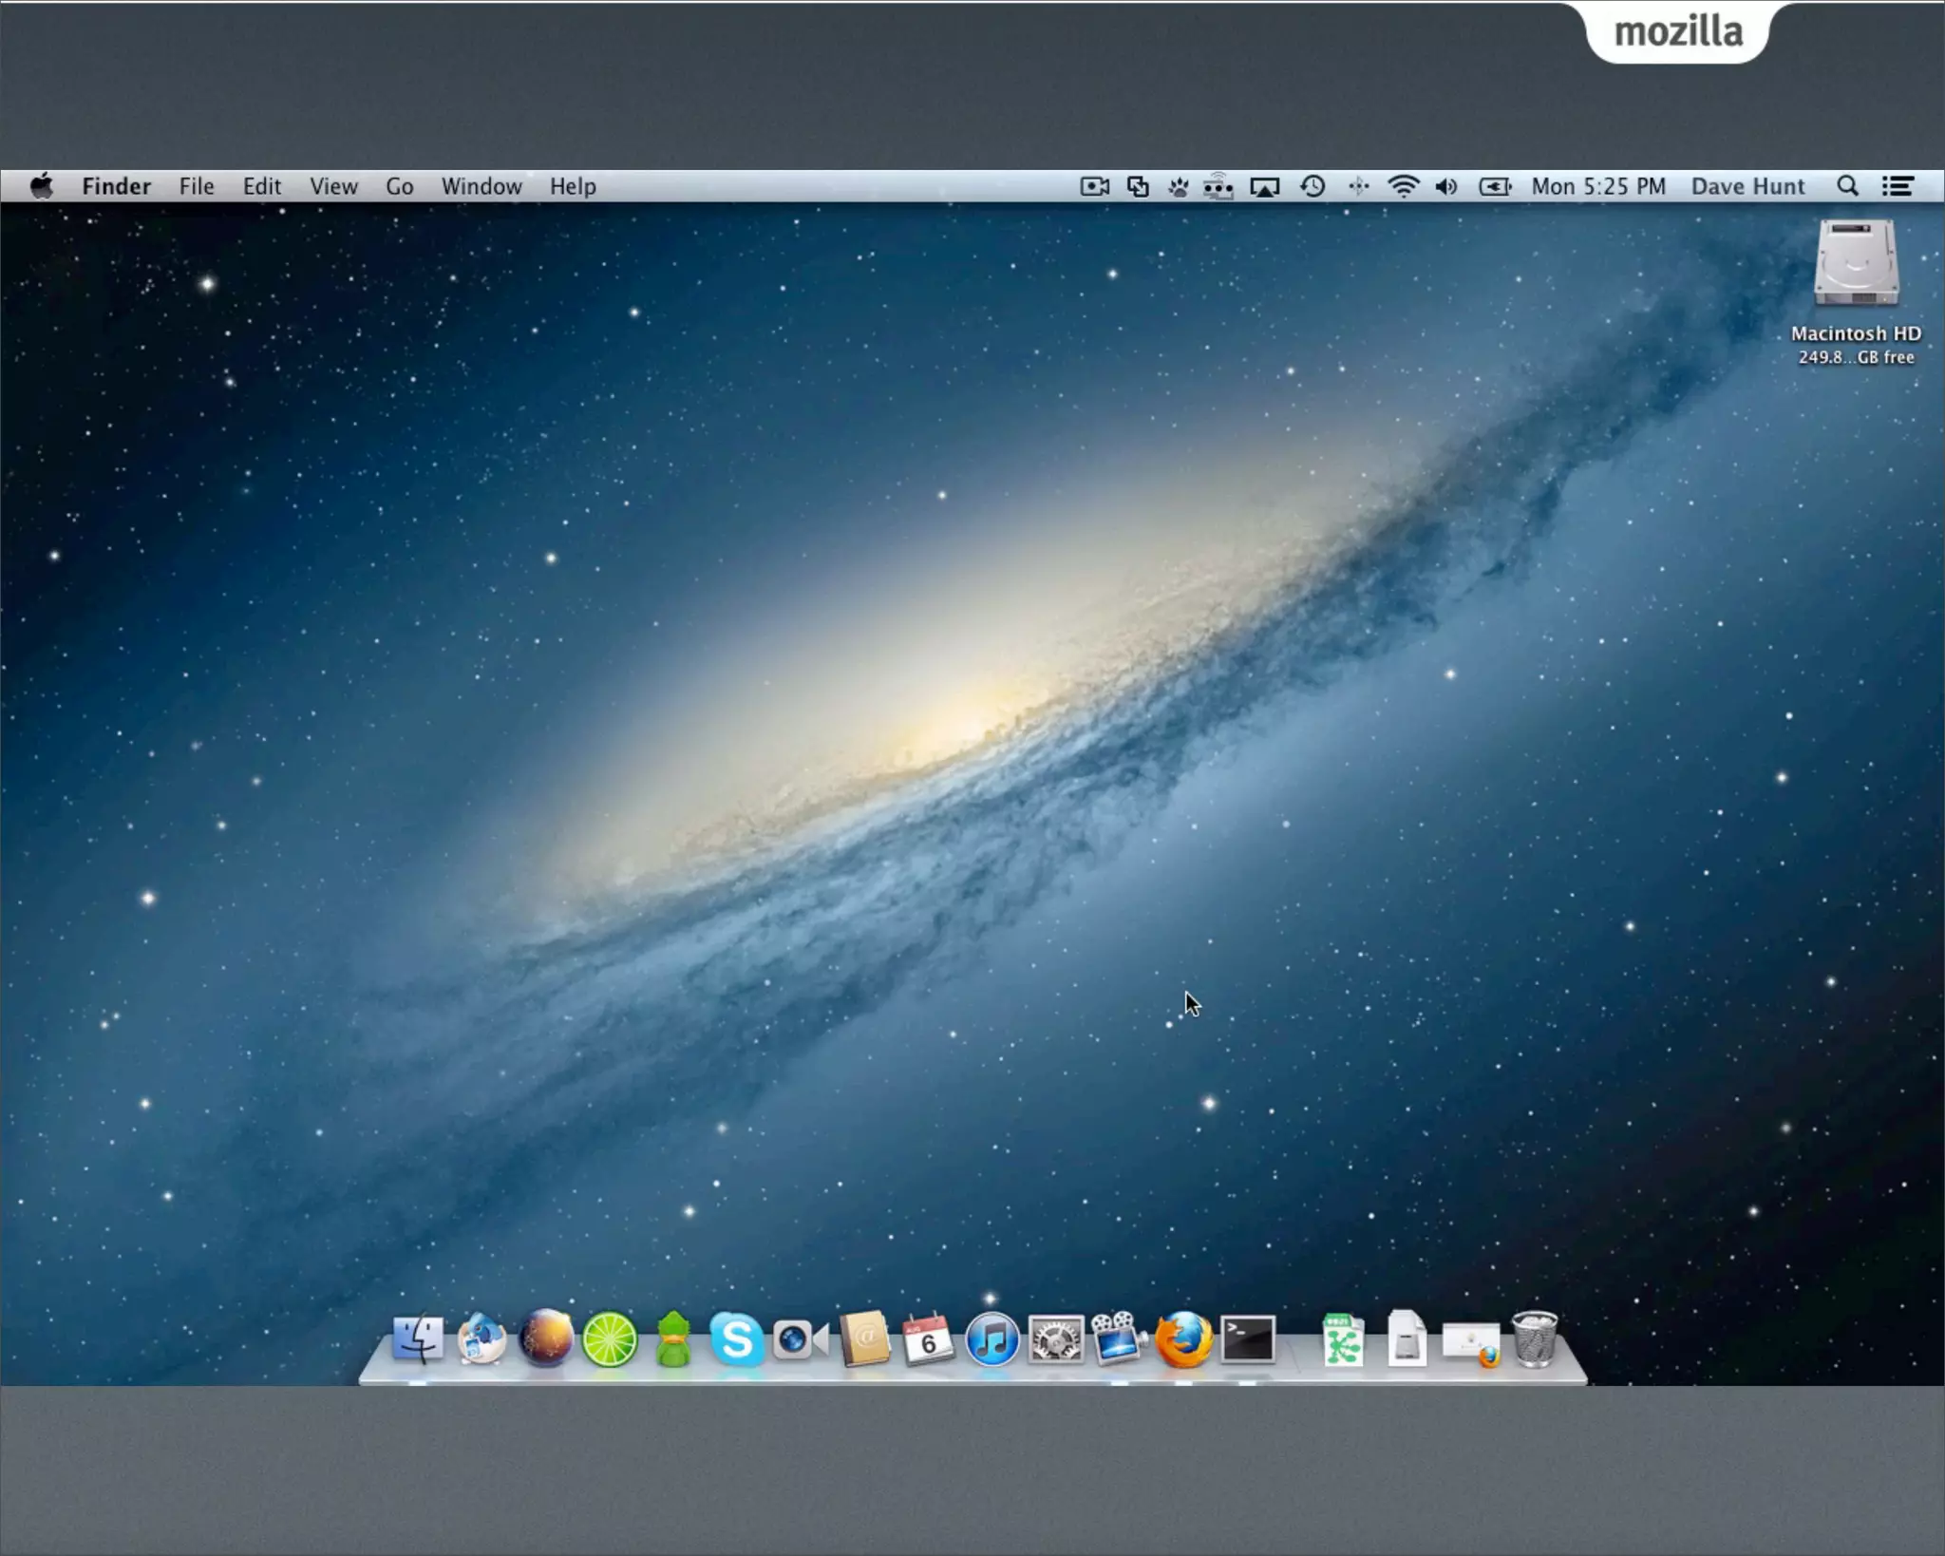Open iTunes from the Dock
Image resolution: width=1945 pixels, height=1556 pixels.
(991, 1339)
